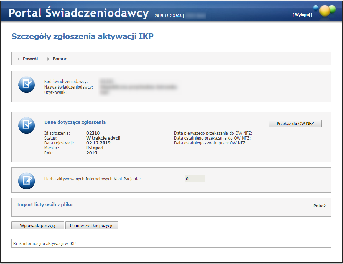
Task: Expand the import section with Pokaż
Action: (319, 206)
